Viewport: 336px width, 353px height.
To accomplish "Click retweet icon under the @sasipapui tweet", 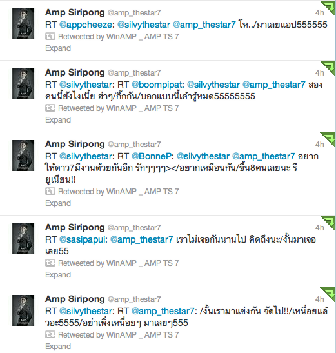I will [x=50, y=263].
